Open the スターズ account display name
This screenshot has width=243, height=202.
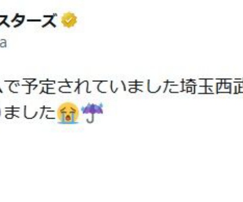(28, 20)
